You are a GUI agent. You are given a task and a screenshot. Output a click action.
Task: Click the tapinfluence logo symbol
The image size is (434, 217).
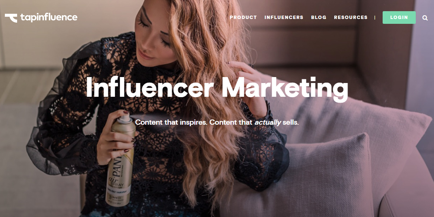click(11, 18)
